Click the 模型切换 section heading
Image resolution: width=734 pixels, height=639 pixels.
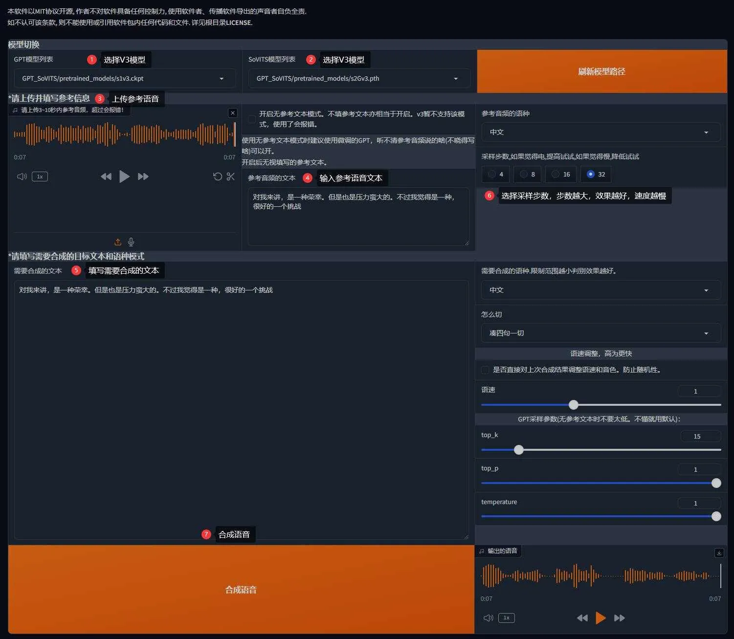23,44
